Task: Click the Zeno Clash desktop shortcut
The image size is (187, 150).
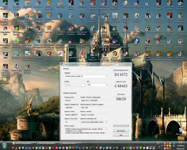Action: (x=159, y=42)
